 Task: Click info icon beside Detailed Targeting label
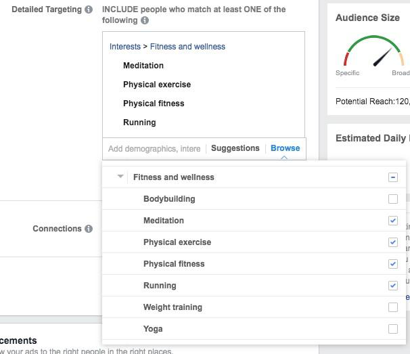click(x=89, y=10)
